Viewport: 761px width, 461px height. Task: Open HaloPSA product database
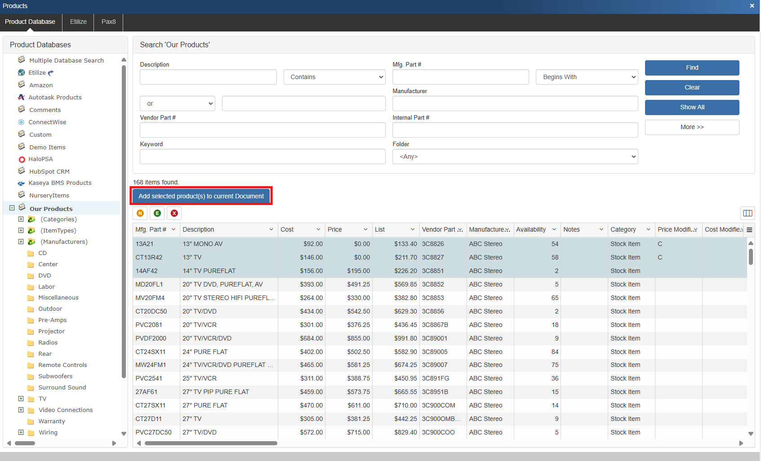coord(40,159)
